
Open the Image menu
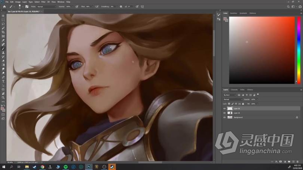point(18,2)
